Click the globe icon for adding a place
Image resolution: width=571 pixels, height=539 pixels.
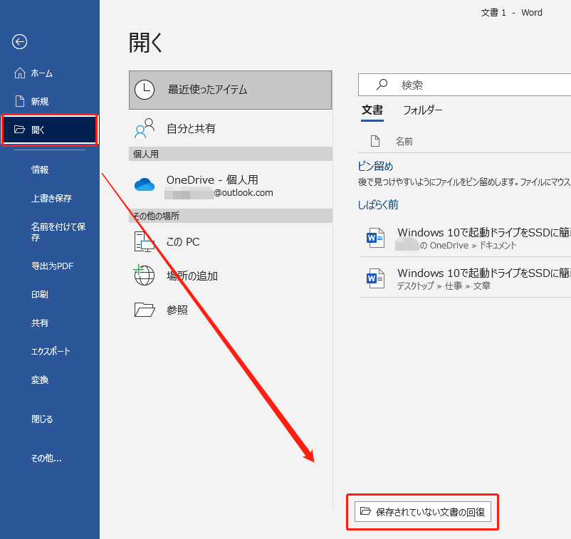click(x=144, y=275)
